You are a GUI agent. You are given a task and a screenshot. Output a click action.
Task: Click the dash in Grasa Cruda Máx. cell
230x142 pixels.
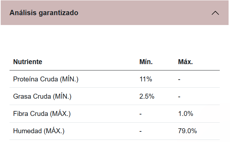pyautogui.click(x=179, y=97)
